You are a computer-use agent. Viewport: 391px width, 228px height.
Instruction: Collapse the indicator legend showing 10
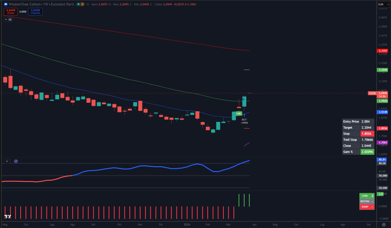(x=8, y=19)
